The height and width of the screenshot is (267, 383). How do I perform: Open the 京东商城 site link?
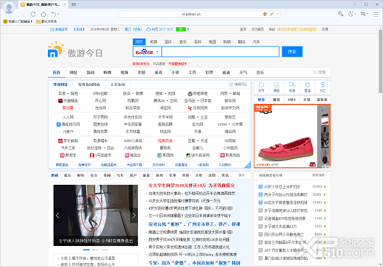[x=68, y=141]
